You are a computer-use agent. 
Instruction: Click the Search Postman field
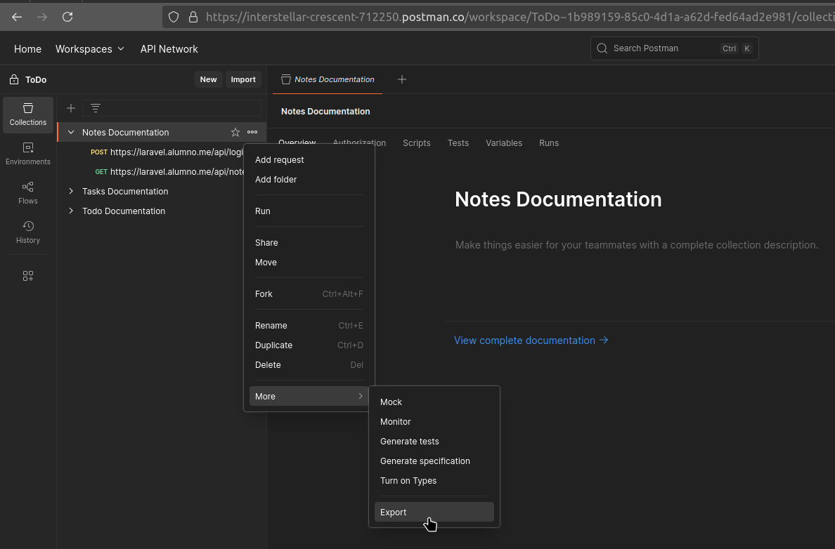[674, 48]
